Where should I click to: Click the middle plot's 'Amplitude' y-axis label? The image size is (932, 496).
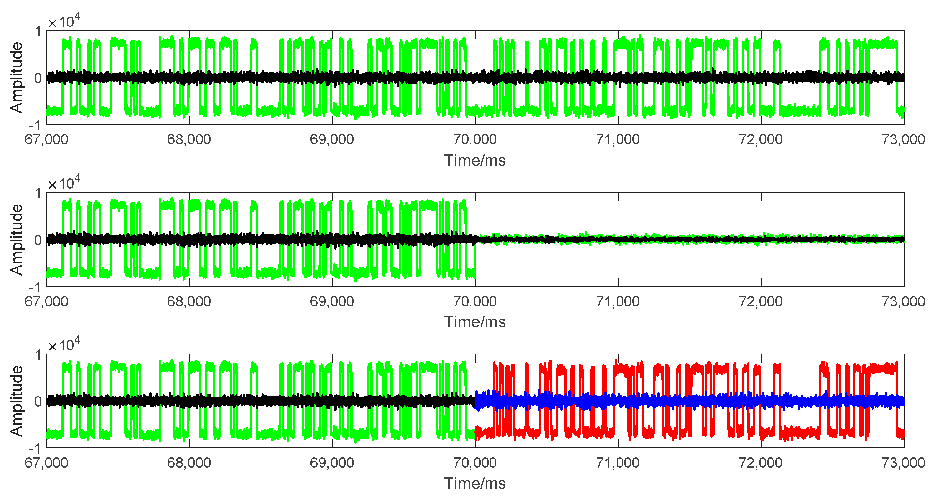tap(16, 239)
